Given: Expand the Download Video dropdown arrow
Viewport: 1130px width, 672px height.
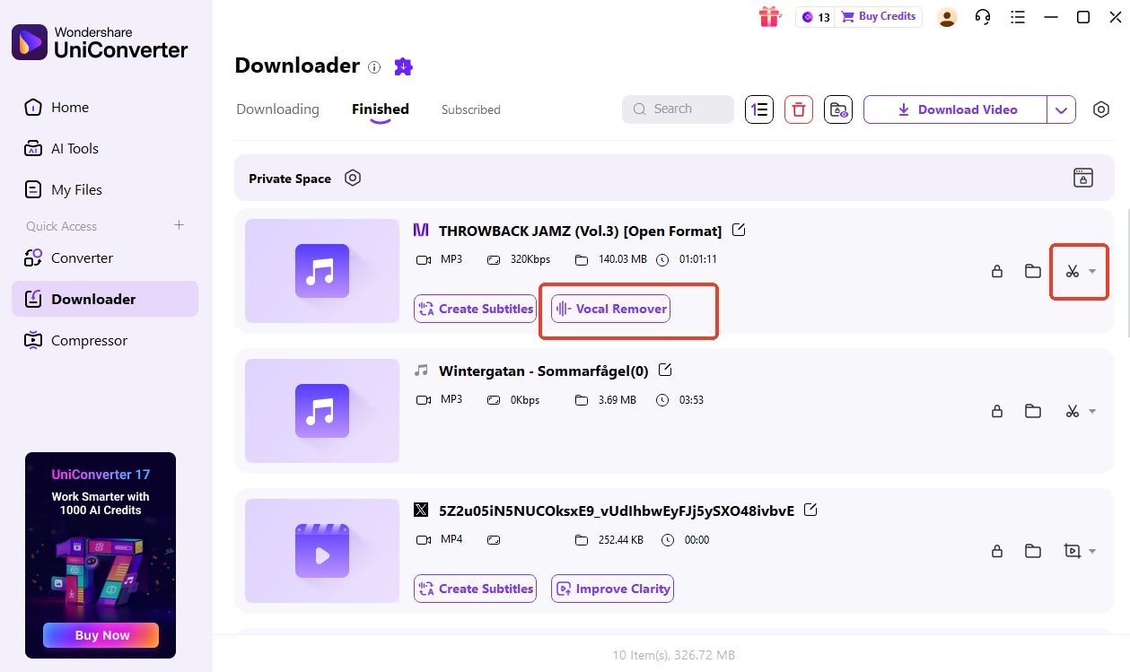Looking at the screenshot, I should click(x=1062, y=109).
